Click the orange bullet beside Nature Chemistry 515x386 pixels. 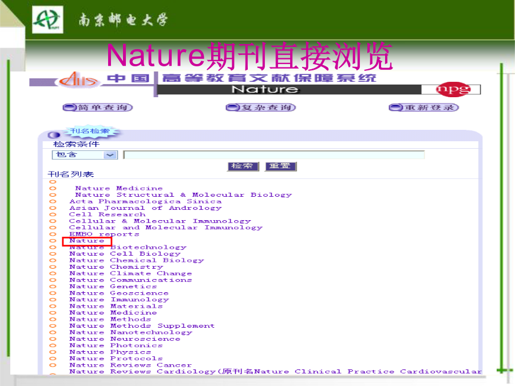click(53, 267)
